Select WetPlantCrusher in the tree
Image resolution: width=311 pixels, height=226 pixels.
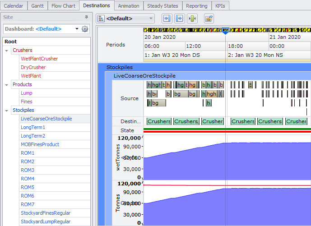[39, 59]
